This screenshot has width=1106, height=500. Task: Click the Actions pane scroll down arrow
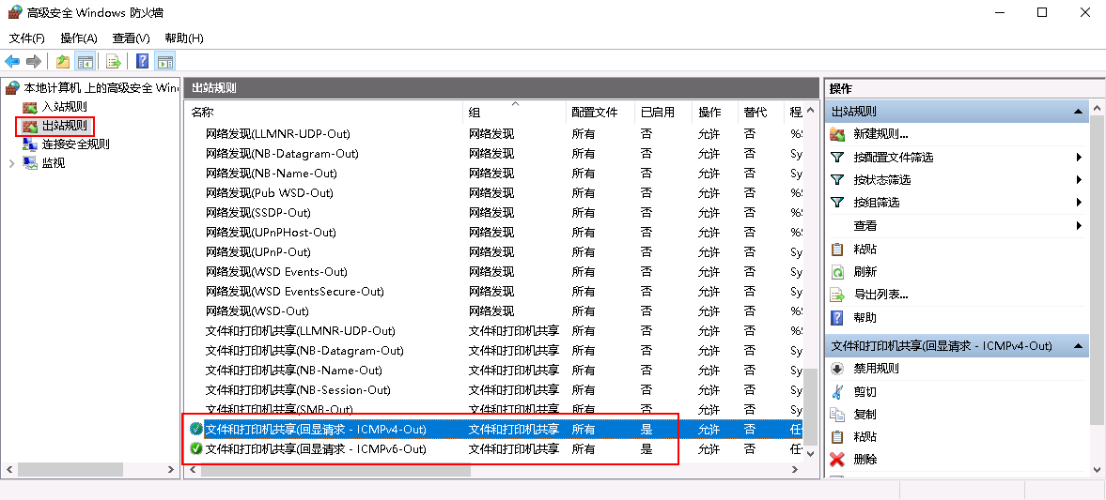pos(1097,470)
